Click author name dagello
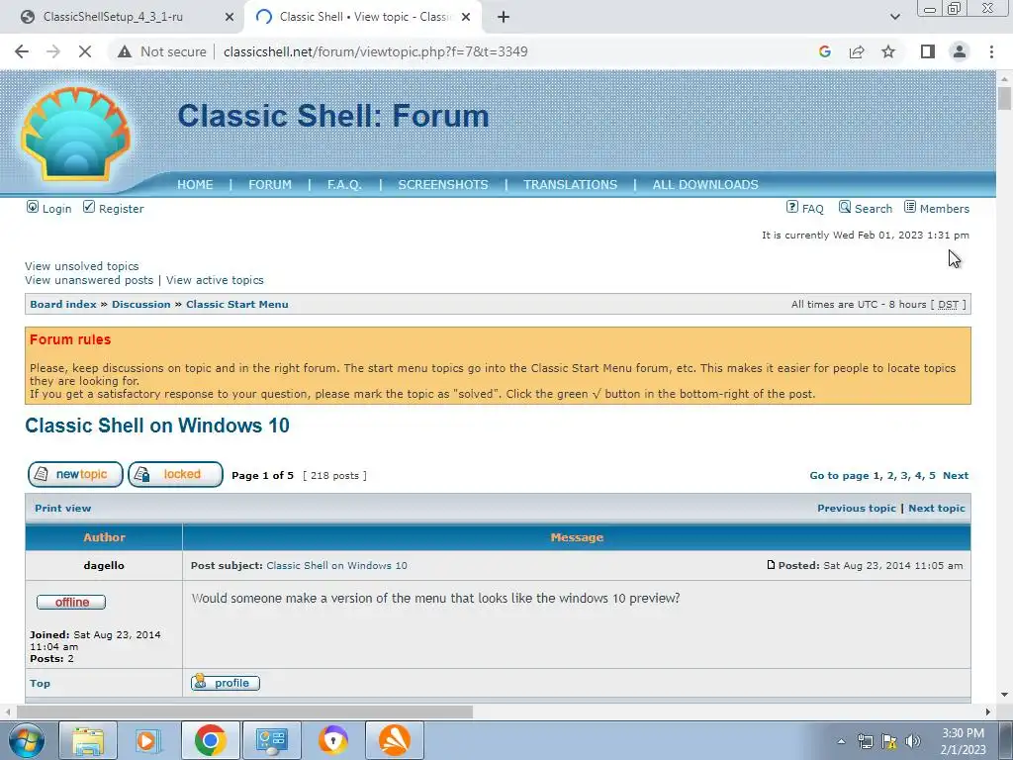 [104, 565]
